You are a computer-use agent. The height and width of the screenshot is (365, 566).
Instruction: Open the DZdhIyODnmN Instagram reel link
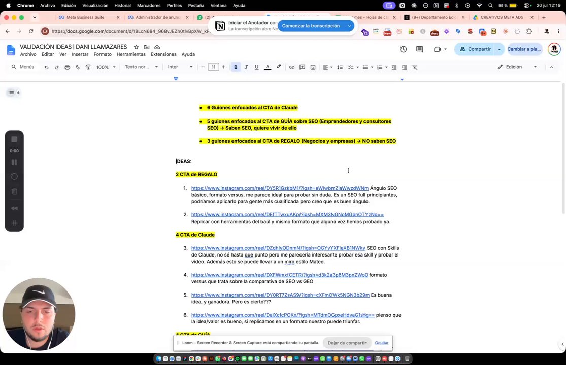[278, 248]
